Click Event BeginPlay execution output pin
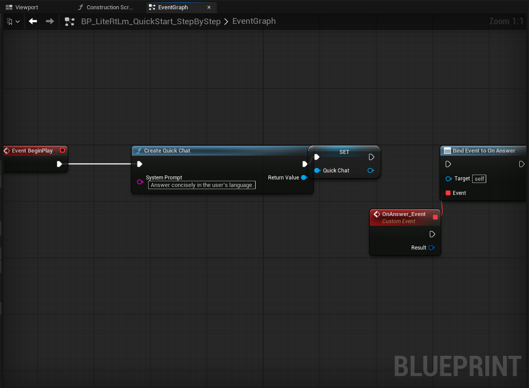The image size is (529, 388). tap(60, 164)
